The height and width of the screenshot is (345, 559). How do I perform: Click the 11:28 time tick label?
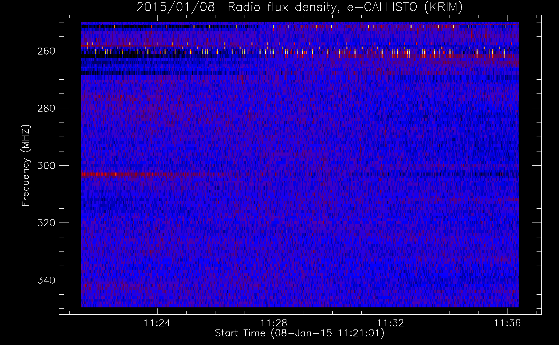click(x=274, y=323)
